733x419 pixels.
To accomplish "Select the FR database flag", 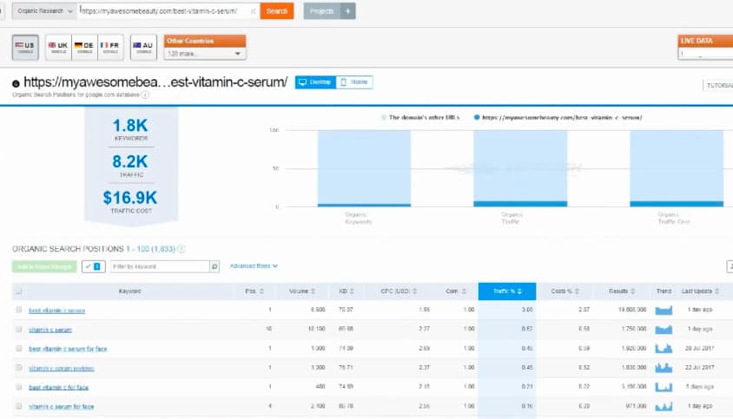I will (110, 47).
